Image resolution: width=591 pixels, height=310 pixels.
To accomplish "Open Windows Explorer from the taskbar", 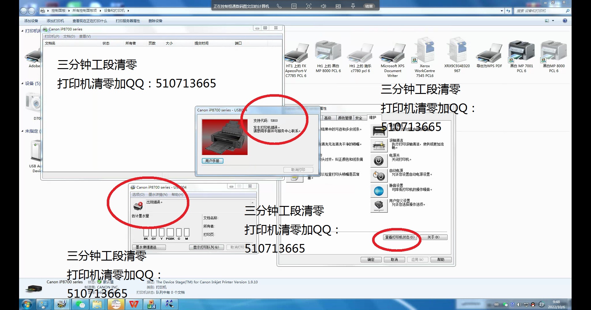I will click(98, 304).
